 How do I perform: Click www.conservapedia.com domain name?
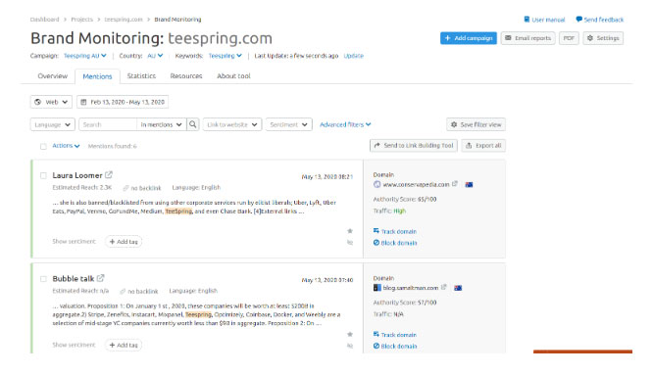417,184
